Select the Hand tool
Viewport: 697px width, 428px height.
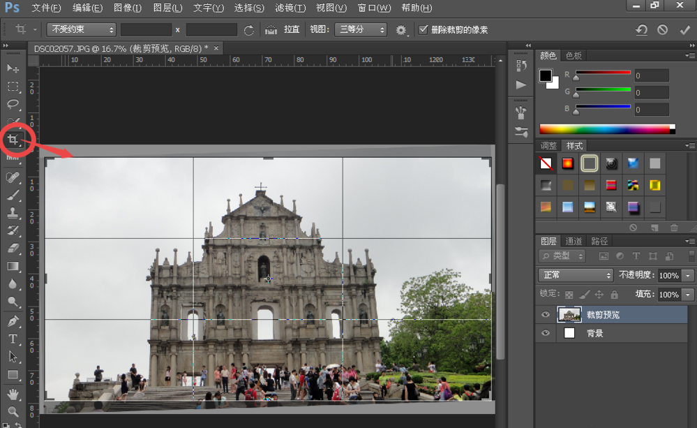(13, 394)
